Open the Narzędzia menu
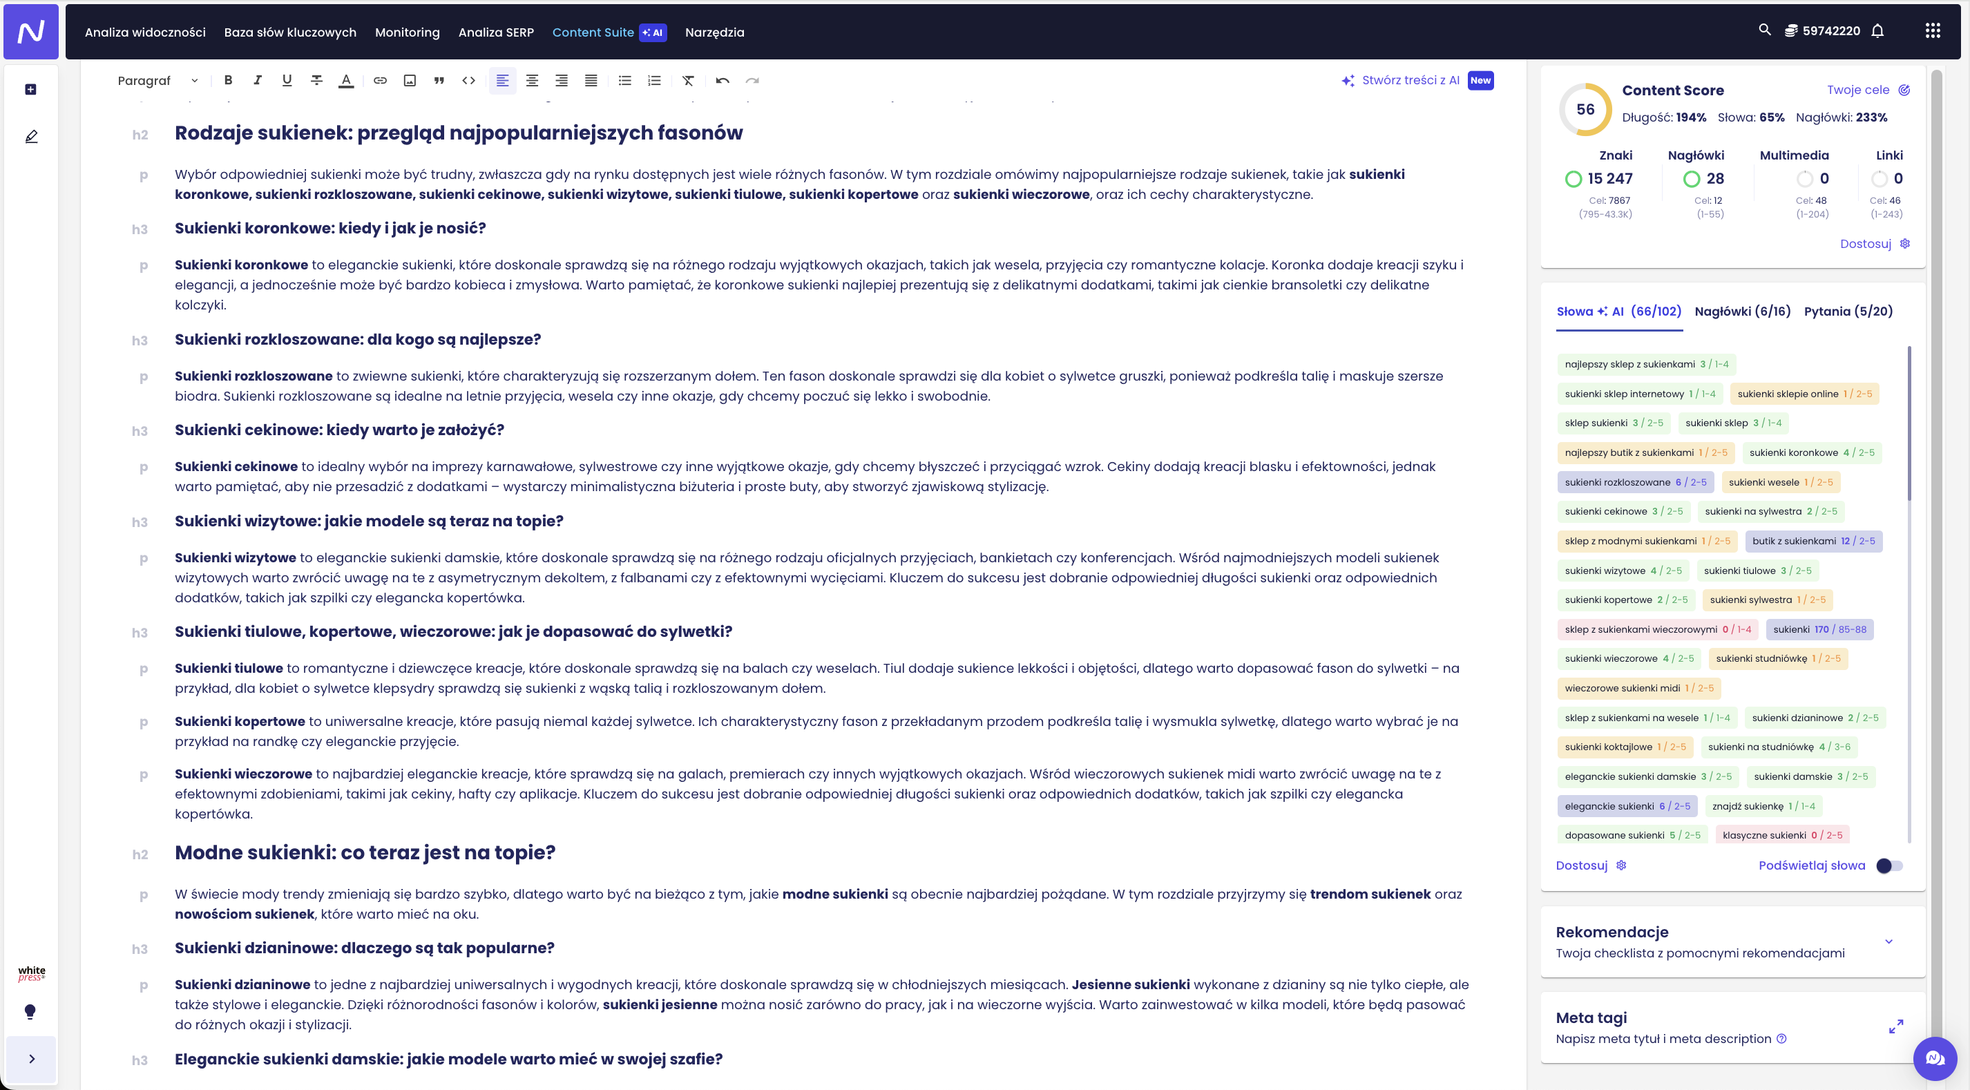The image size is (1970, 1090). [714, 32]
